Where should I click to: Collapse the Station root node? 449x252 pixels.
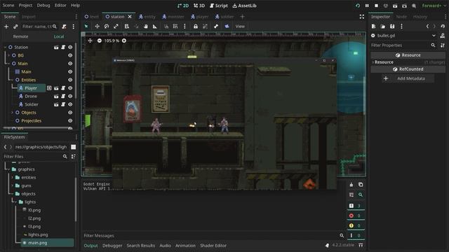(5, 47)
